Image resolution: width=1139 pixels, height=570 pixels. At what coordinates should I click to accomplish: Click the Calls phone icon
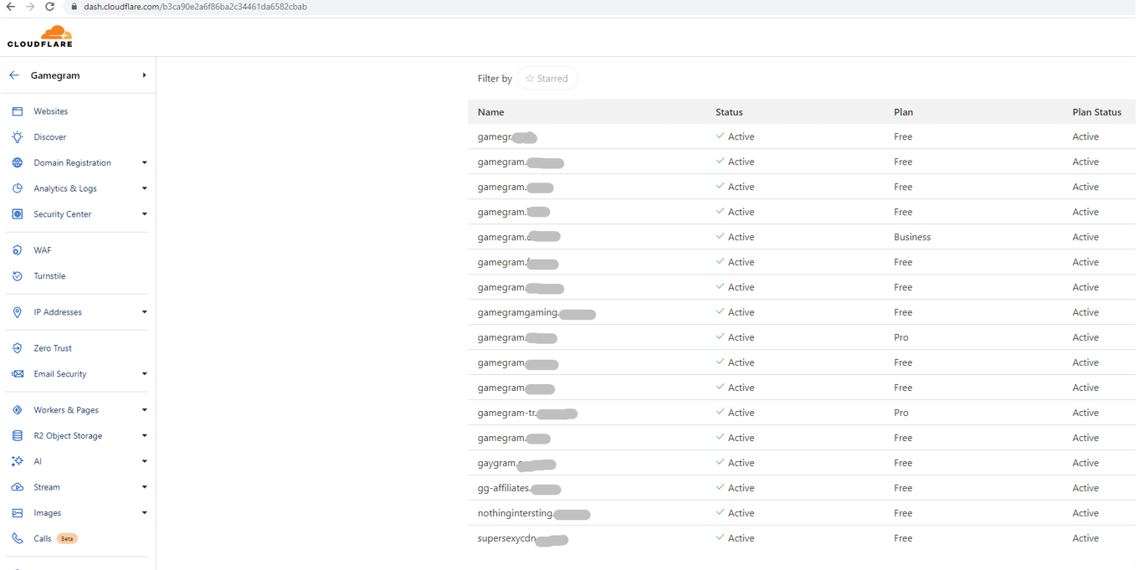[18, 539]
